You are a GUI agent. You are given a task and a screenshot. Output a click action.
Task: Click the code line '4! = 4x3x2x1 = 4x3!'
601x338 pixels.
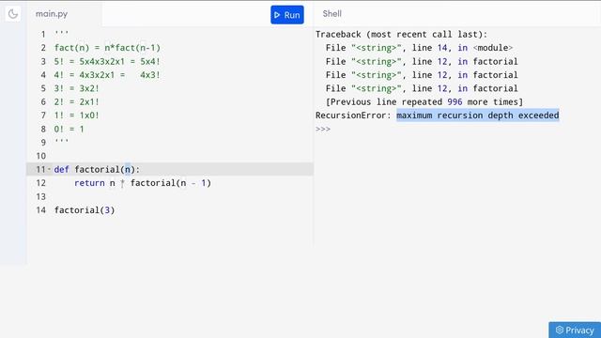point(107,75)
